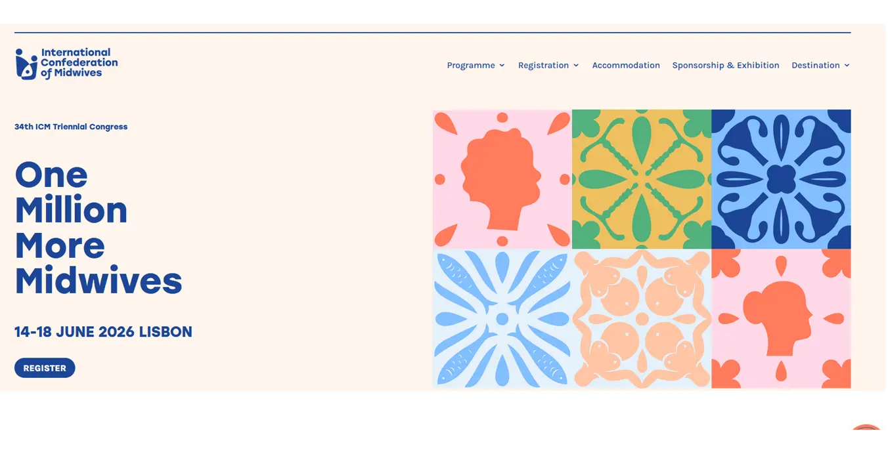Click the International Confederation of Midwives logo text
The width and height of the screenshot is (888, 458).
(x=79, y=63)
